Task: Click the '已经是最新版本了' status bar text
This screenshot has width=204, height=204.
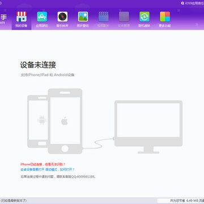Action: click(14, 201)
